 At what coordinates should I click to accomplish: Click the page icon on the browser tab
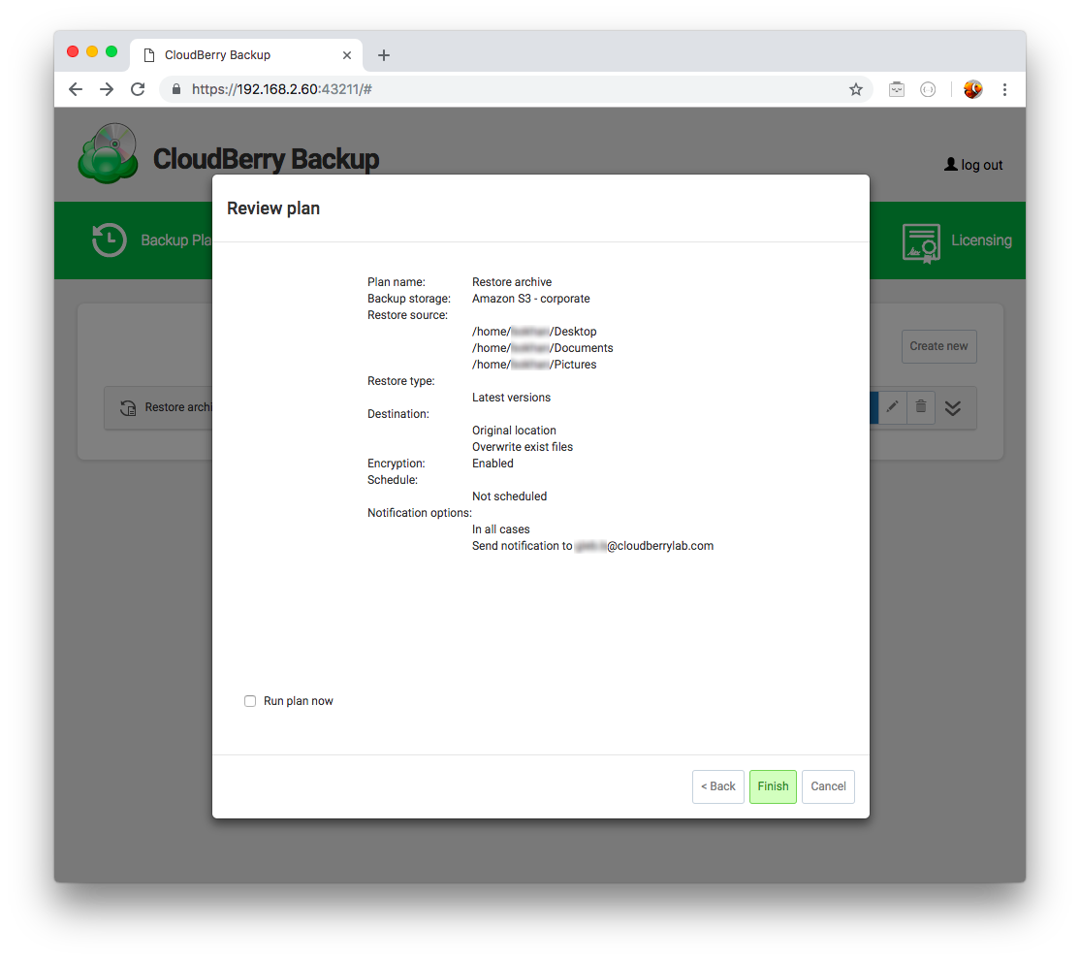[148, 55]
